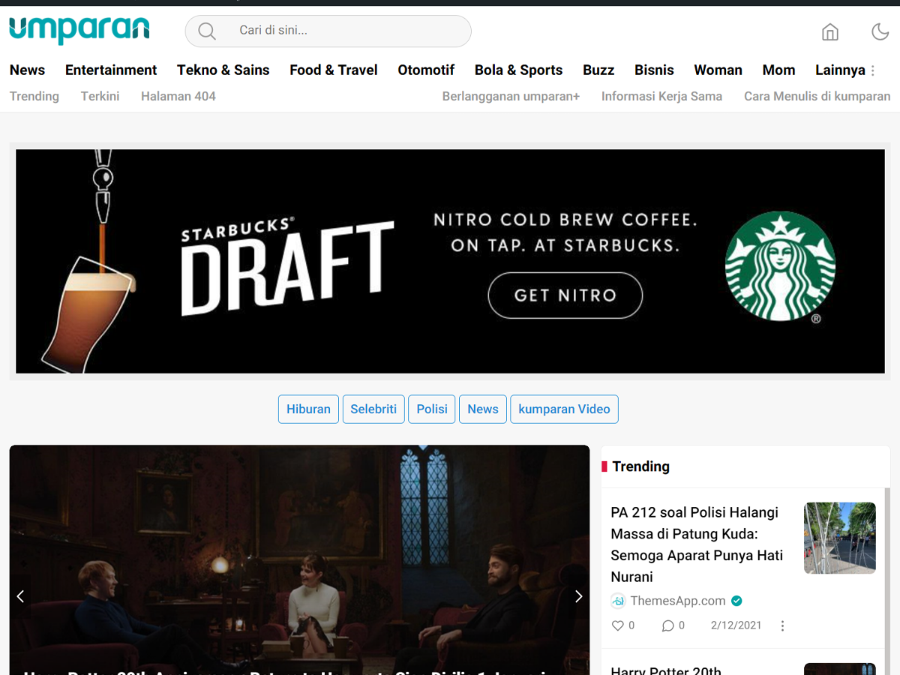Select the News tag button
The height and width of the screenshot is (675, 900).
[x=483, y=409]
